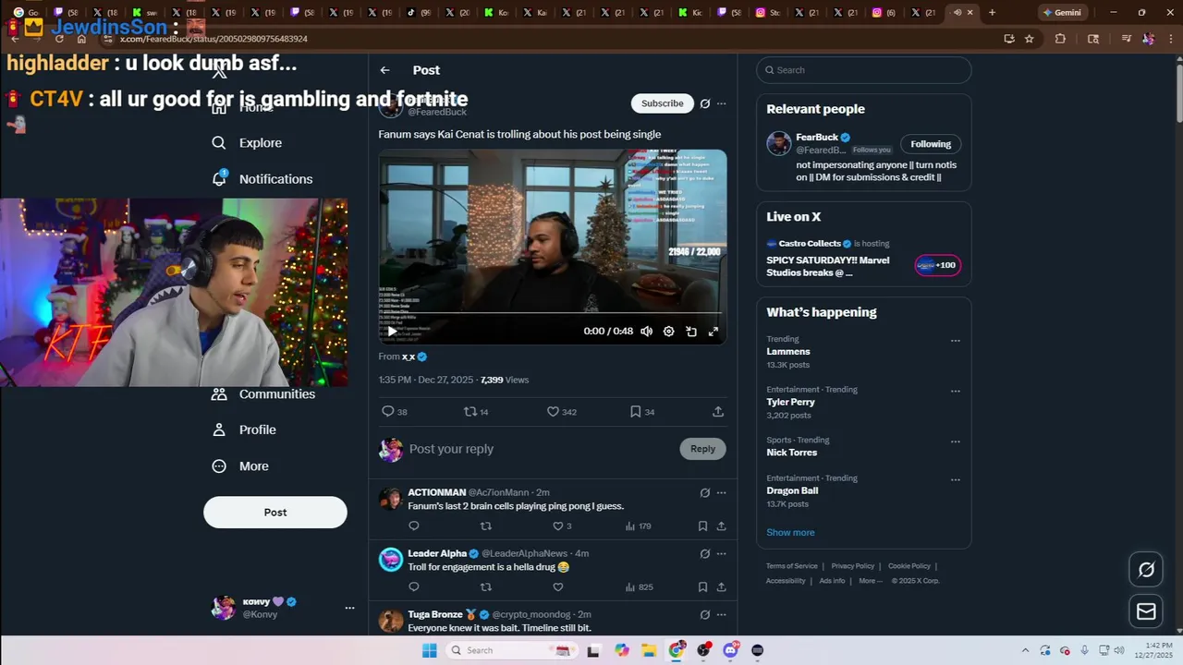The width and height of the screenshot is (1183, 665).
Task: Play the embedded video
Action: (x=392, y=332)
